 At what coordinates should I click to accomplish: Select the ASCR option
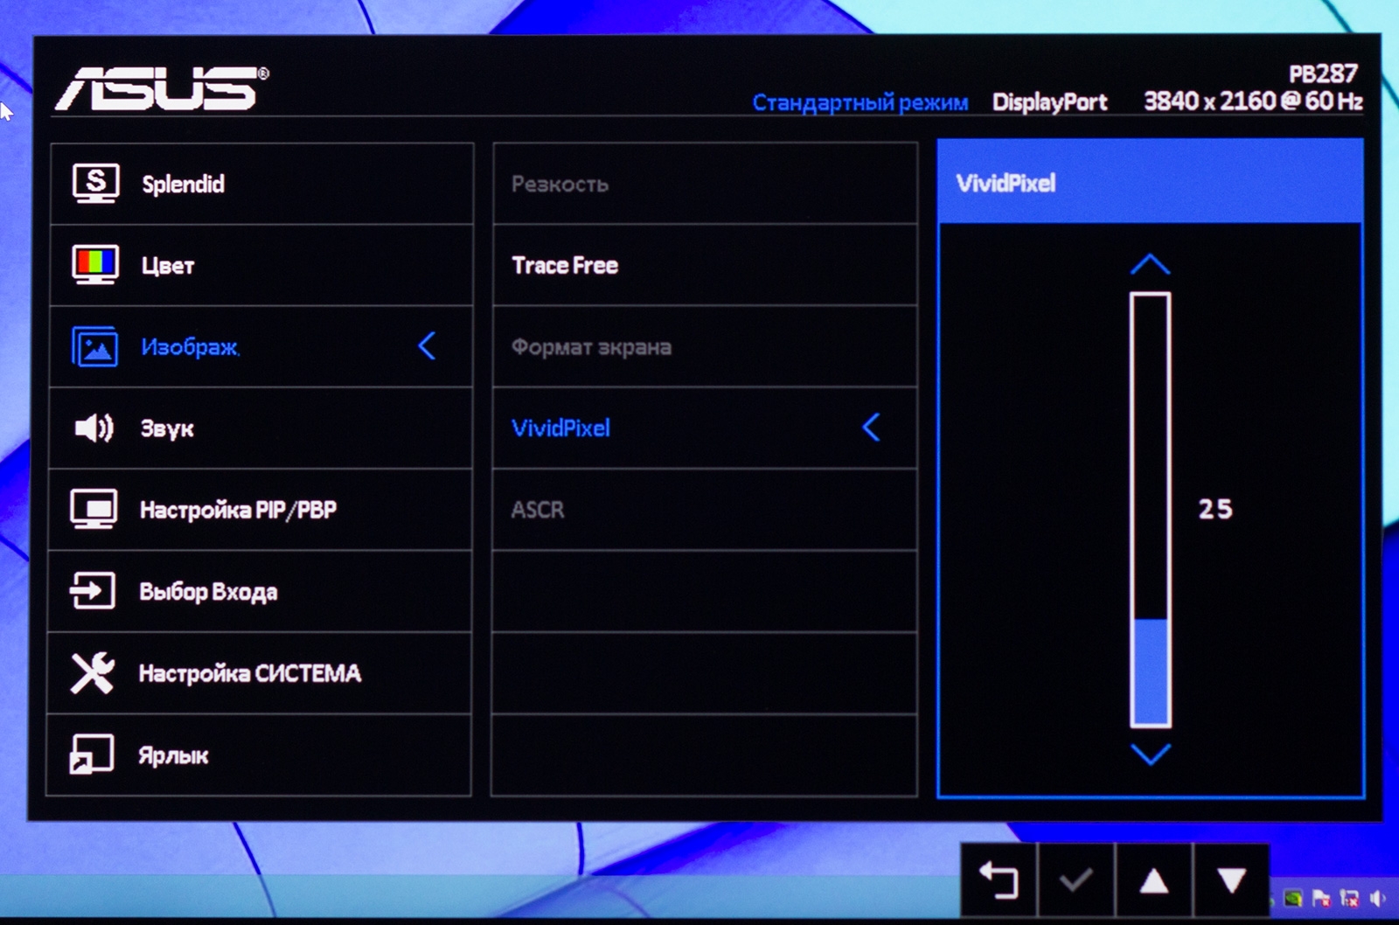point(705,510)
